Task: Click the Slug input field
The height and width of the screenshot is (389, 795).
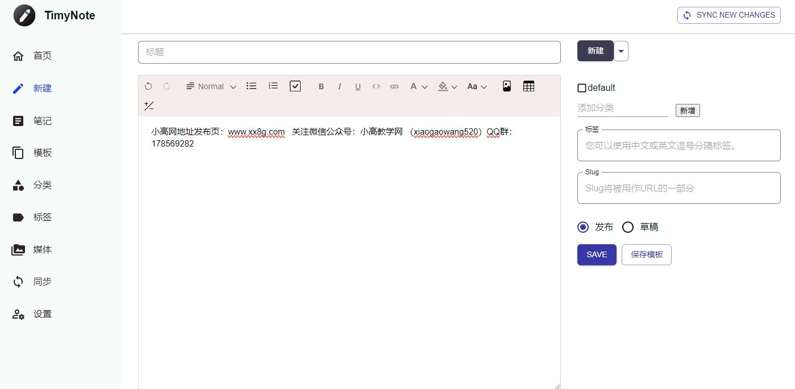Action: click(x=679, y=188)
